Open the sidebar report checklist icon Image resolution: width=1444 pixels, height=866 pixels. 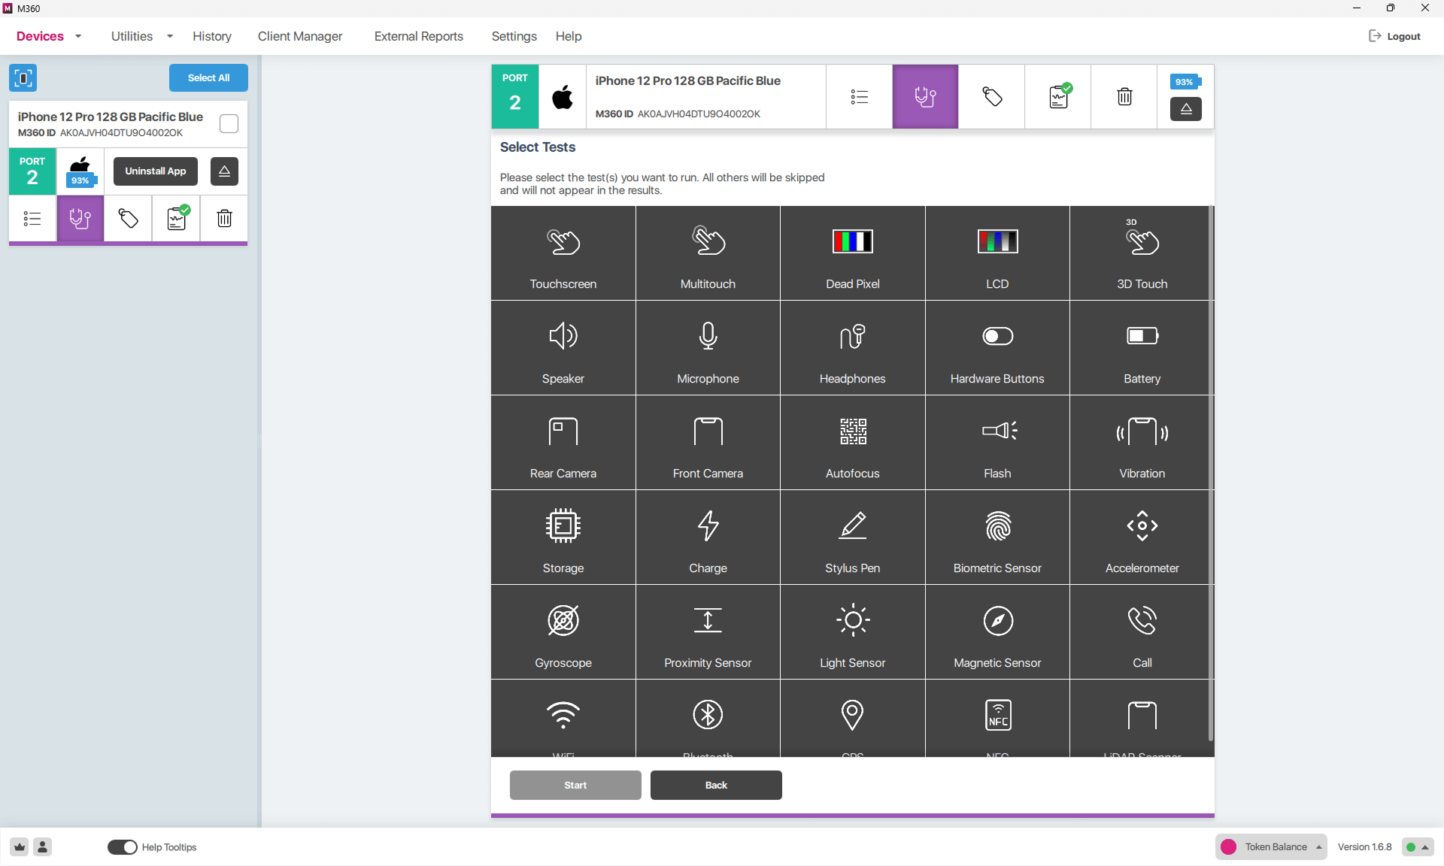click(x=176, y=219)
